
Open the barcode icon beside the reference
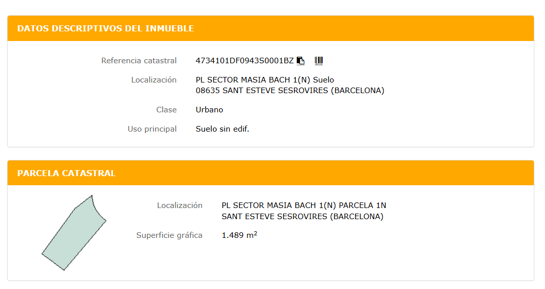point(319,61)
